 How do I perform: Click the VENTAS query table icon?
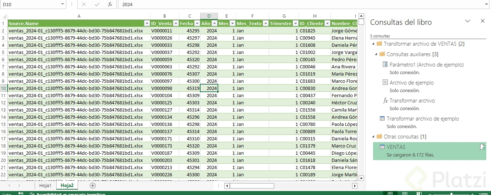coord(382,147)
